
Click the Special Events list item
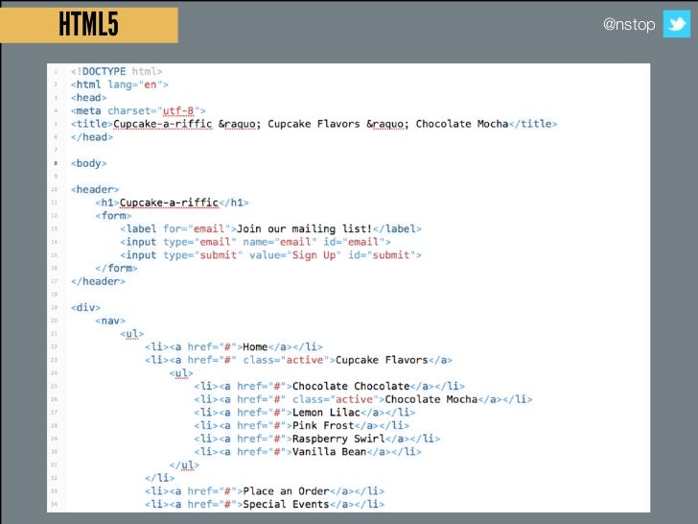click(265, 505)
